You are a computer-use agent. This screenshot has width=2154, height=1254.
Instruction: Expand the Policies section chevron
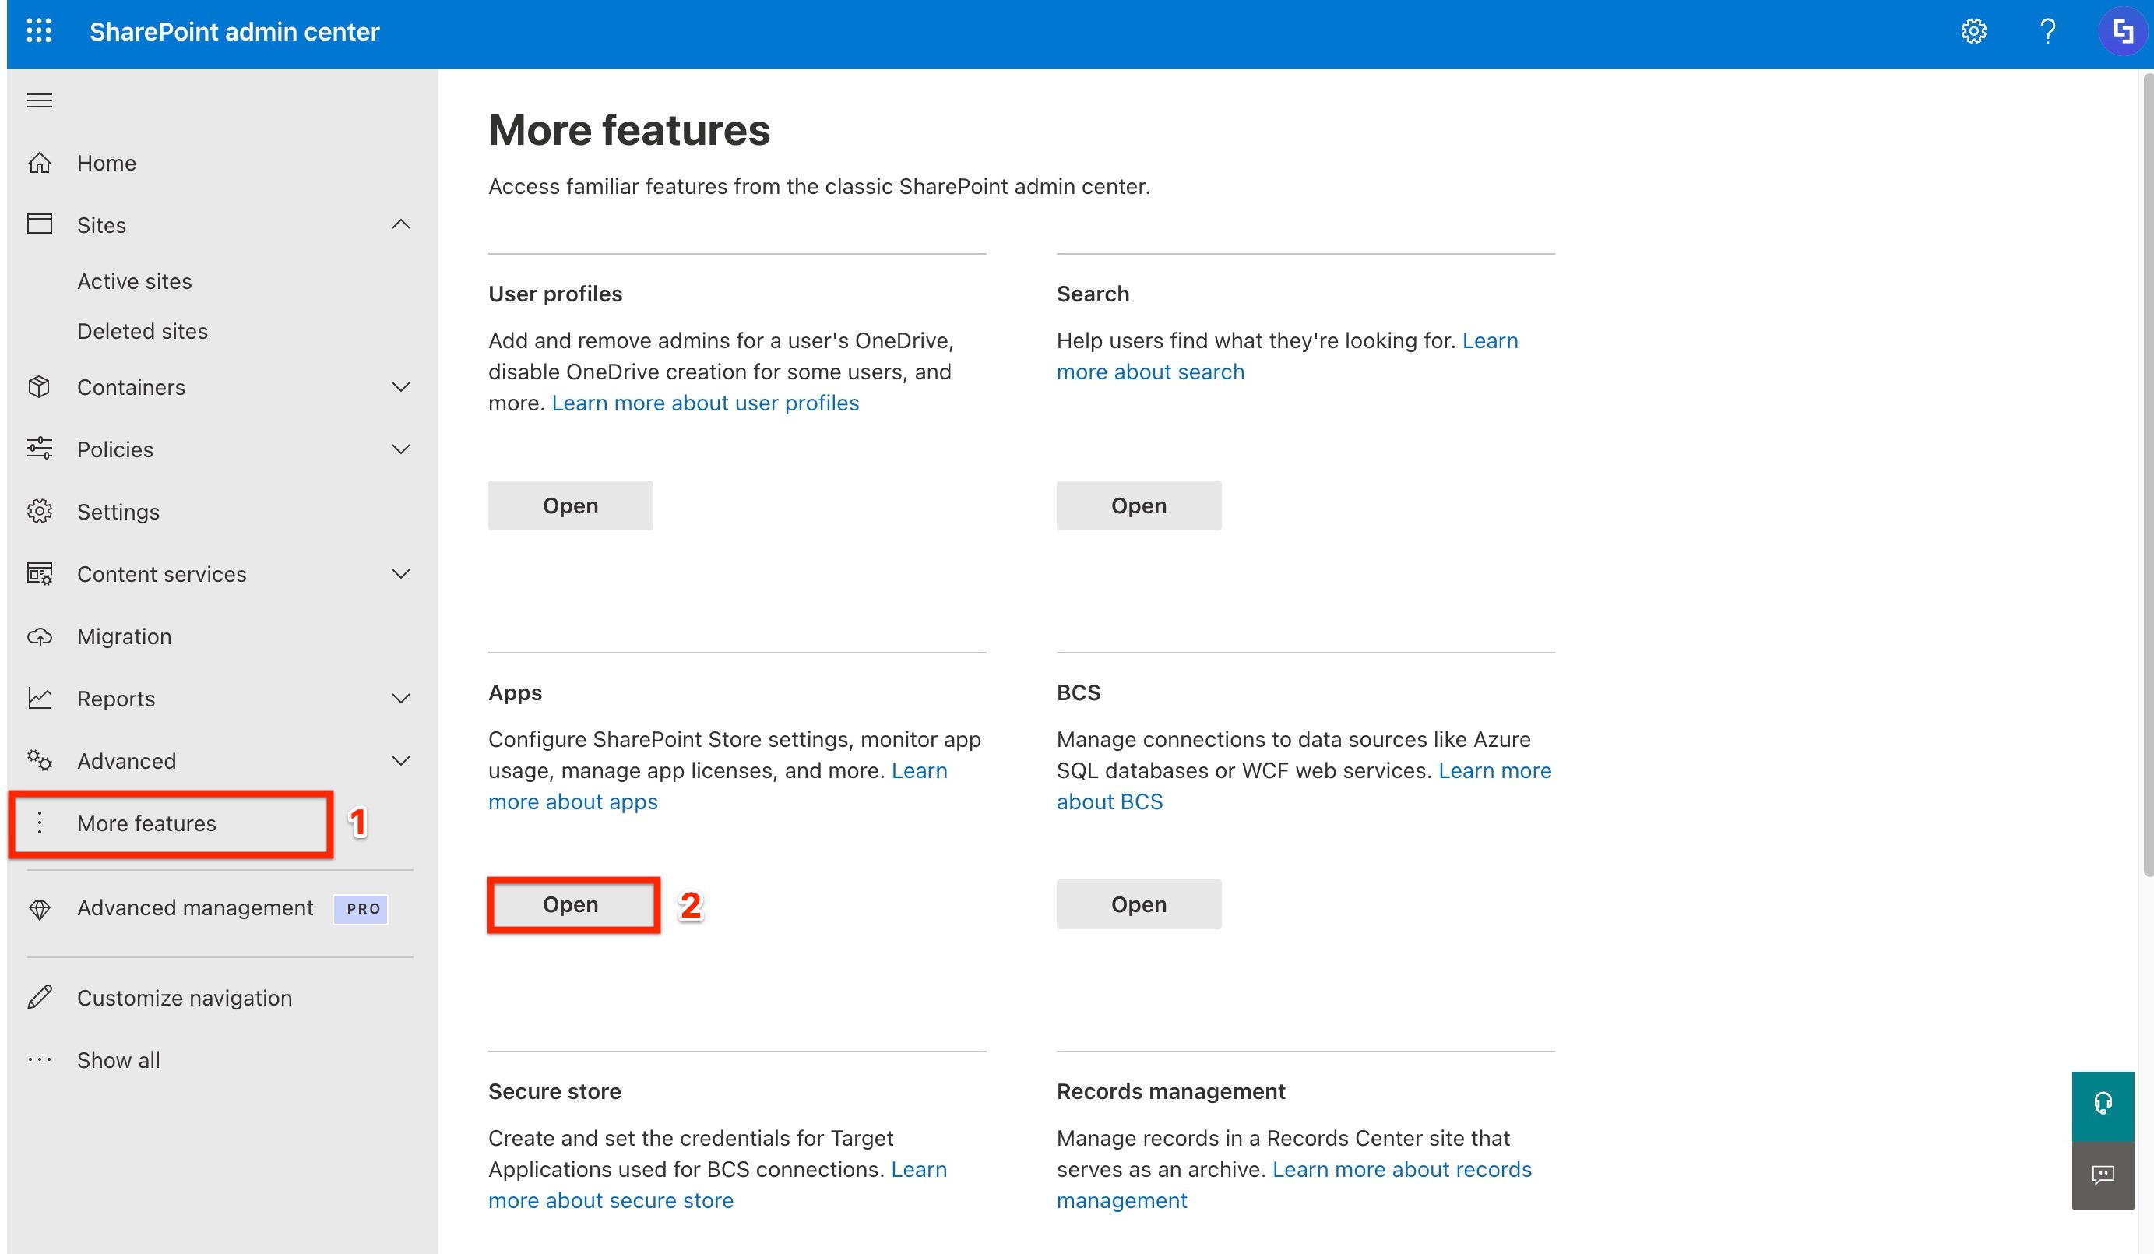pyautogui.click(x=400, y=449)
